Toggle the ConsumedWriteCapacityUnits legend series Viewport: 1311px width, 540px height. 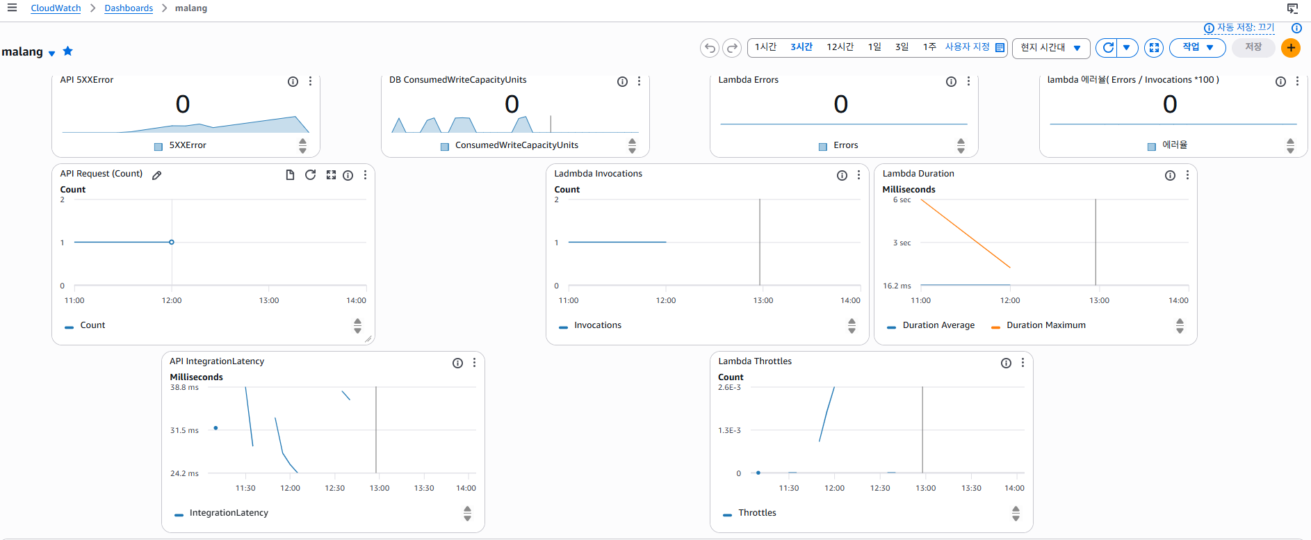(510, 145)
